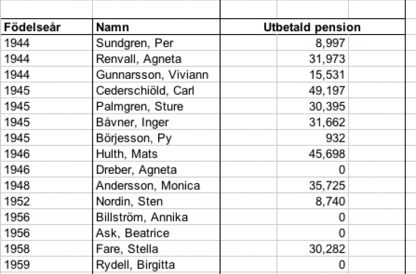Select the Utbetald pension header cell
Image resolution: width=416 pixels, height=274 pixels.
[311, 27]
